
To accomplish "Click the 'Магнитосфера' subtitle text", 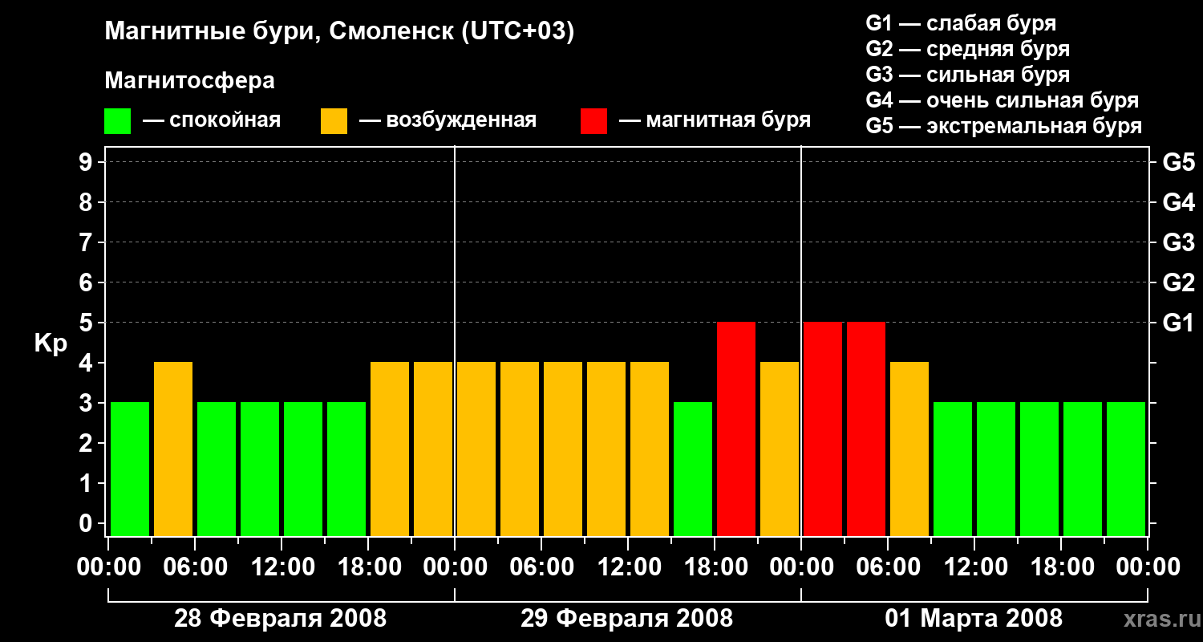I will 189,81.
